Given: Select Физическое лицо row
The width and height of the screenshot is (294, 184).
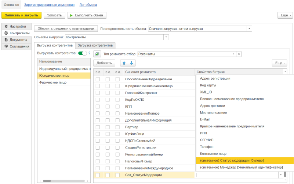Looking at the screenshot, I should point(64,83).
